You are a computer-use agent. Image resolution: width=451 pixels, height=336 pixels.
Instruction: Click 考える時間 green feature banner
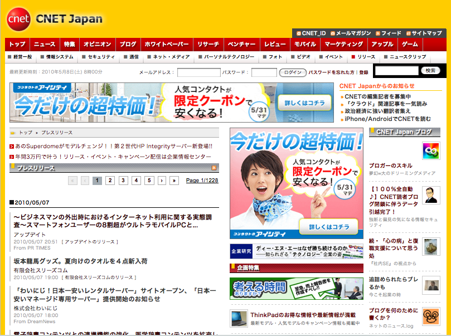click(297, 289)
